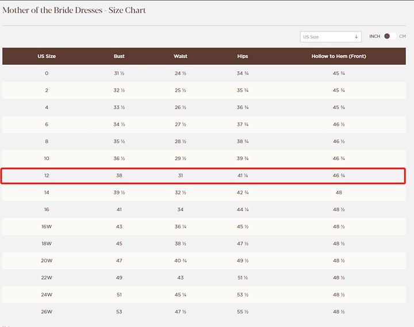The height and width of the screenshot is (327, 414).
Task: Select the size 26W row label
Action: 47,312
